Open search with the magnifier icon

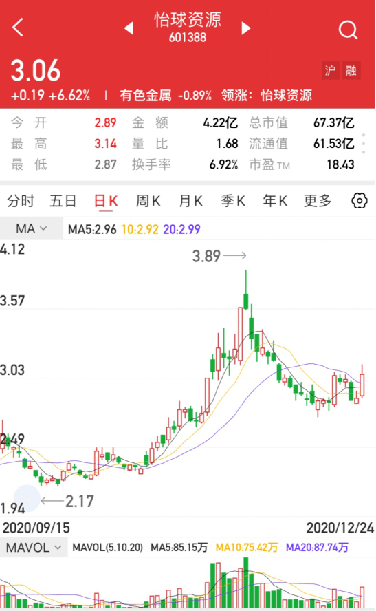[348, 30]
